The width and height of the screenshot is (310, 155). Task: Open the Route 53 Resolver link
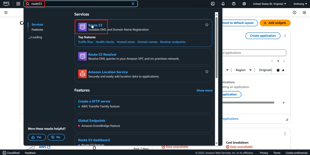[x=102, y=55]
